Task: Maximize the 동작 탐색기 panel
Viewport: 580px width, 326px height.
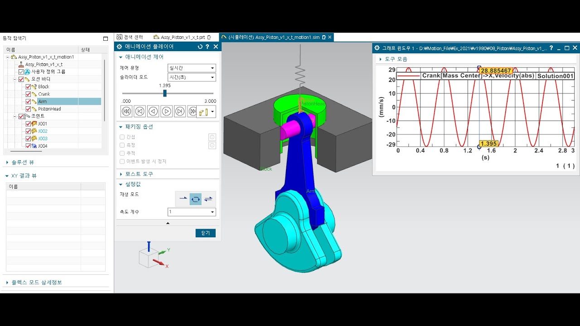Action: pyautogui.click(x=106, y=38)
